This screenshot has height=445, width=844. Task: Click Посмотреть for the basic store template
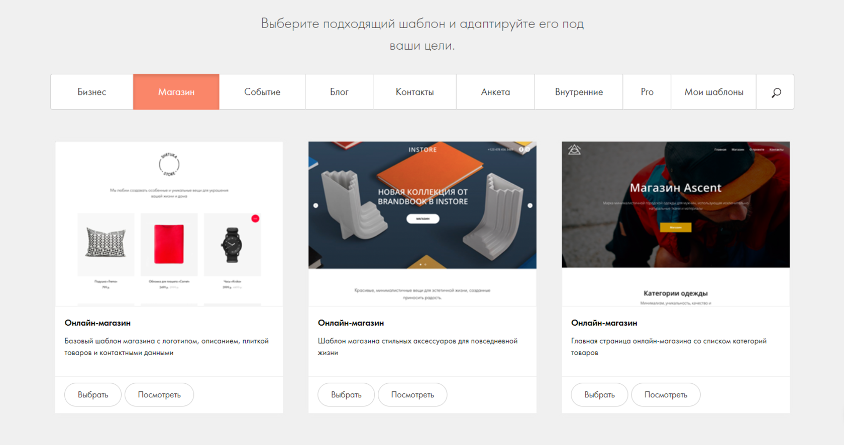(x=159, y=395)
